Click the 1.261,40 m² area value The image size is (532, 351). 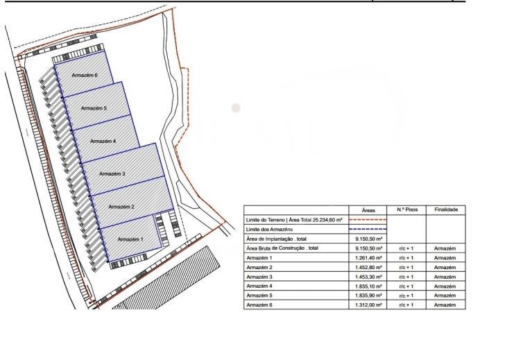[368, 257]
